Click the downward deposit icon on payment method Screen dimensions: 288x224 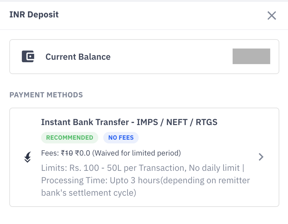pos(27,157)
